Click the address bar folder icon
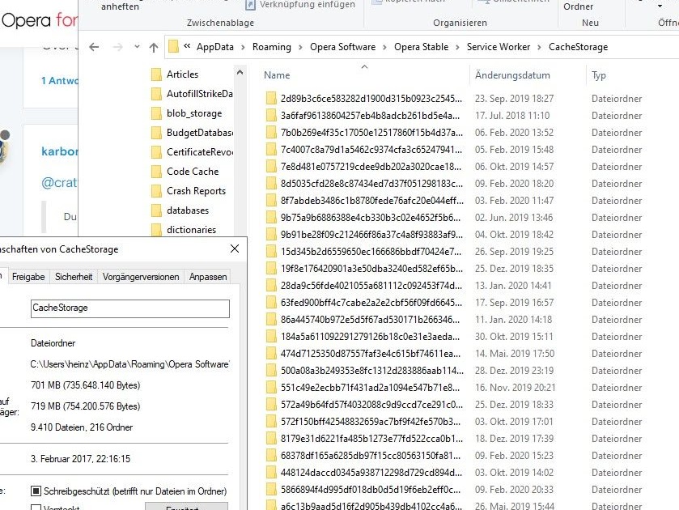This screenshot has height=510, width=679. [173, 46]
